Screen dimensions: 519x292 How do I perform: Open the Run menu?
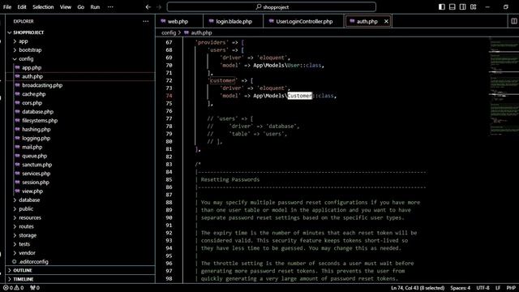pyautogui.click(x=95, y=7)
